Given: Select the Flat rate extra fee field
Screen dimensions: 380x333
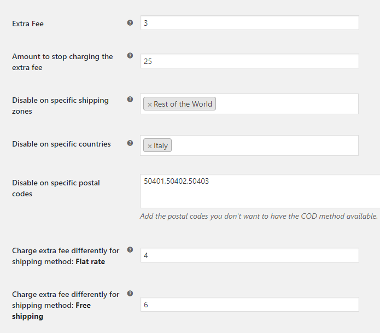Looking at the screenshot, I should (x=250, y=255).
